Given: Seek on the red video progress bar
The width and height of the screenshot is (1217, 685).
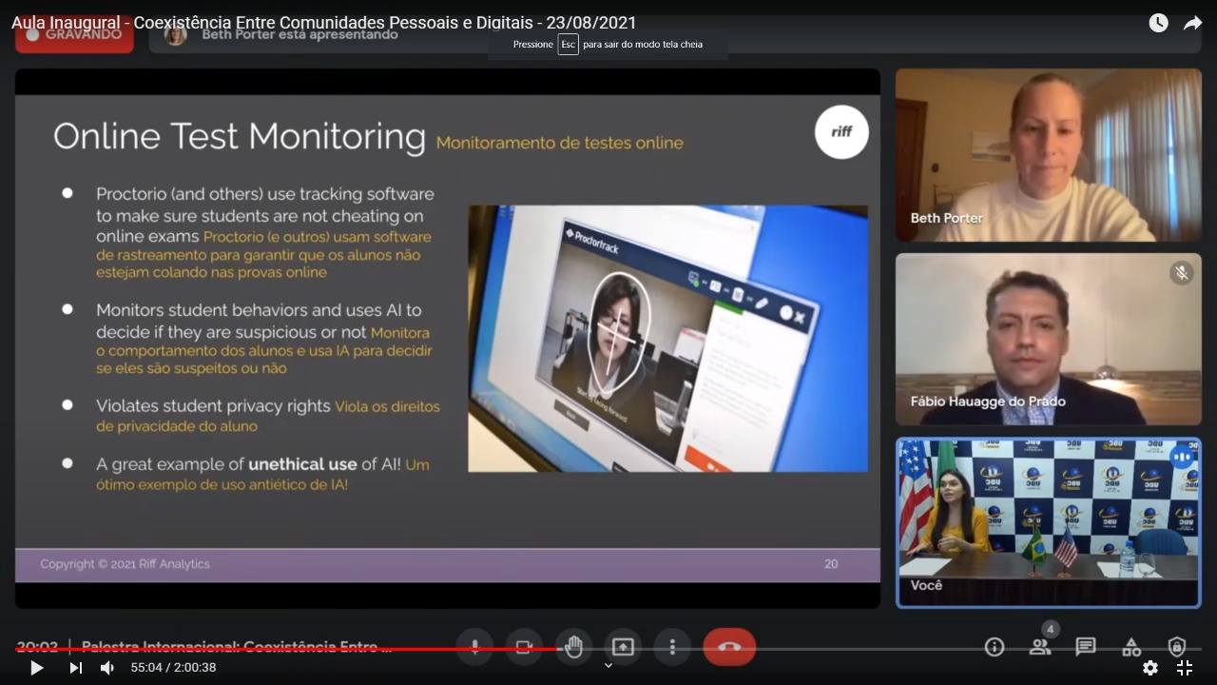Looking at the screenshot, I should (285, 650).
